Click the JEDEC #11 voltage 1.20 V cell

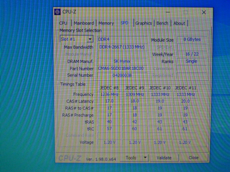(185, 142)
